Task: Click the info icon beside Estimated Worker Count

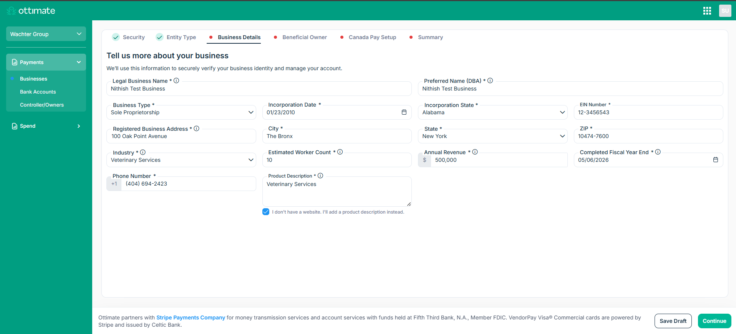Action: click(x=340, y=152)
